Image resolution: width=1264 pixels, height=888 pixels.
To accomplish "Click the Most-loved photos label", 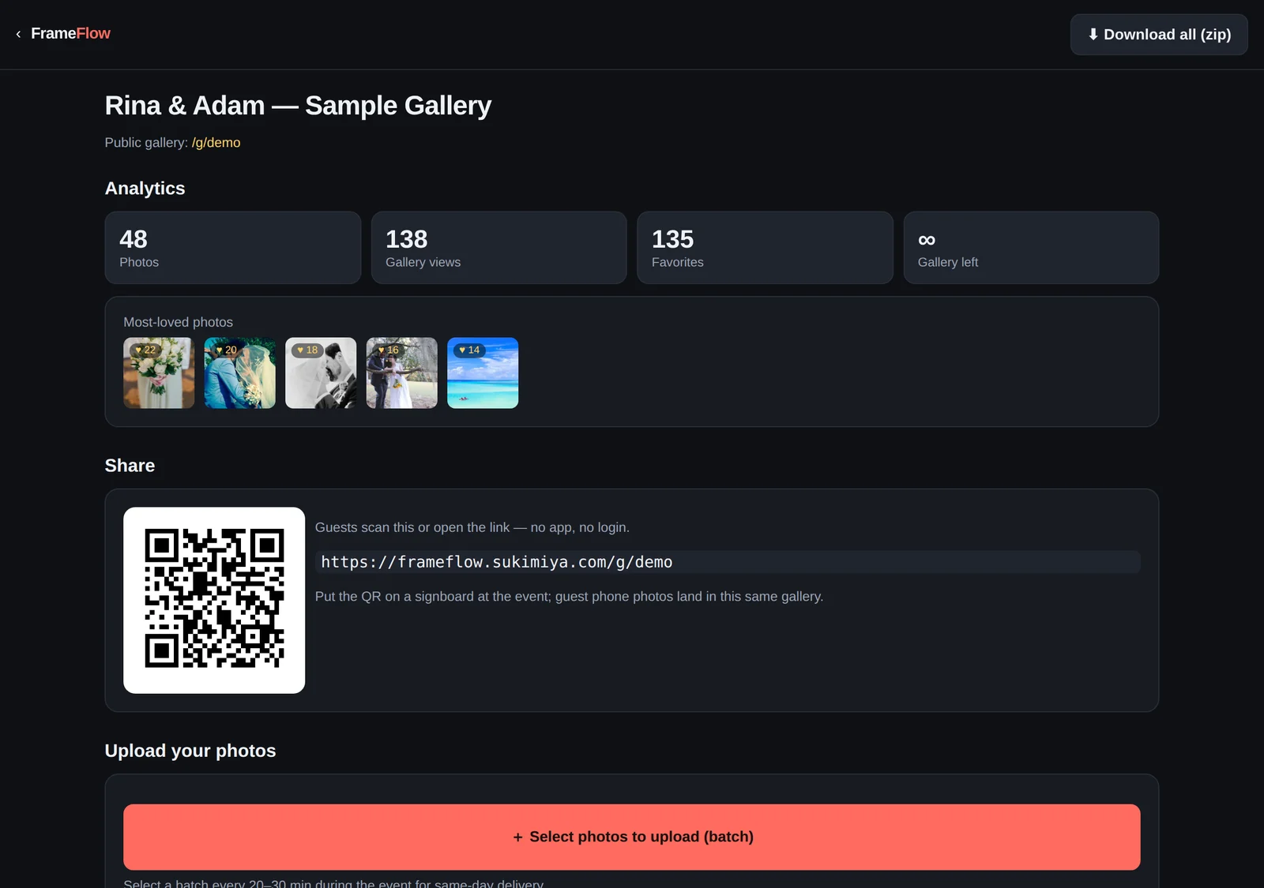I will coord(179,322).
